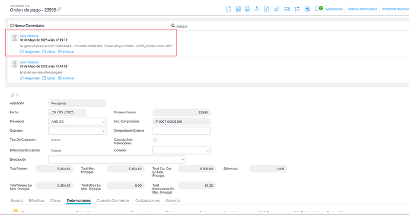Image resolution: width=409 pixels, height=215 pixels.
Task: Open the Descripción dropdown
Action: [x=117, y=159]
